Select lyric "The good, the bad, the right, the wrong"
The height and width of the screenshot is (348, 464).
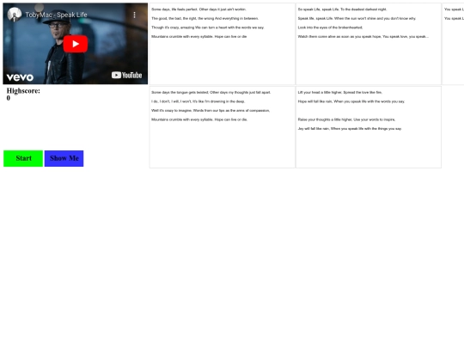click(205, 18)
